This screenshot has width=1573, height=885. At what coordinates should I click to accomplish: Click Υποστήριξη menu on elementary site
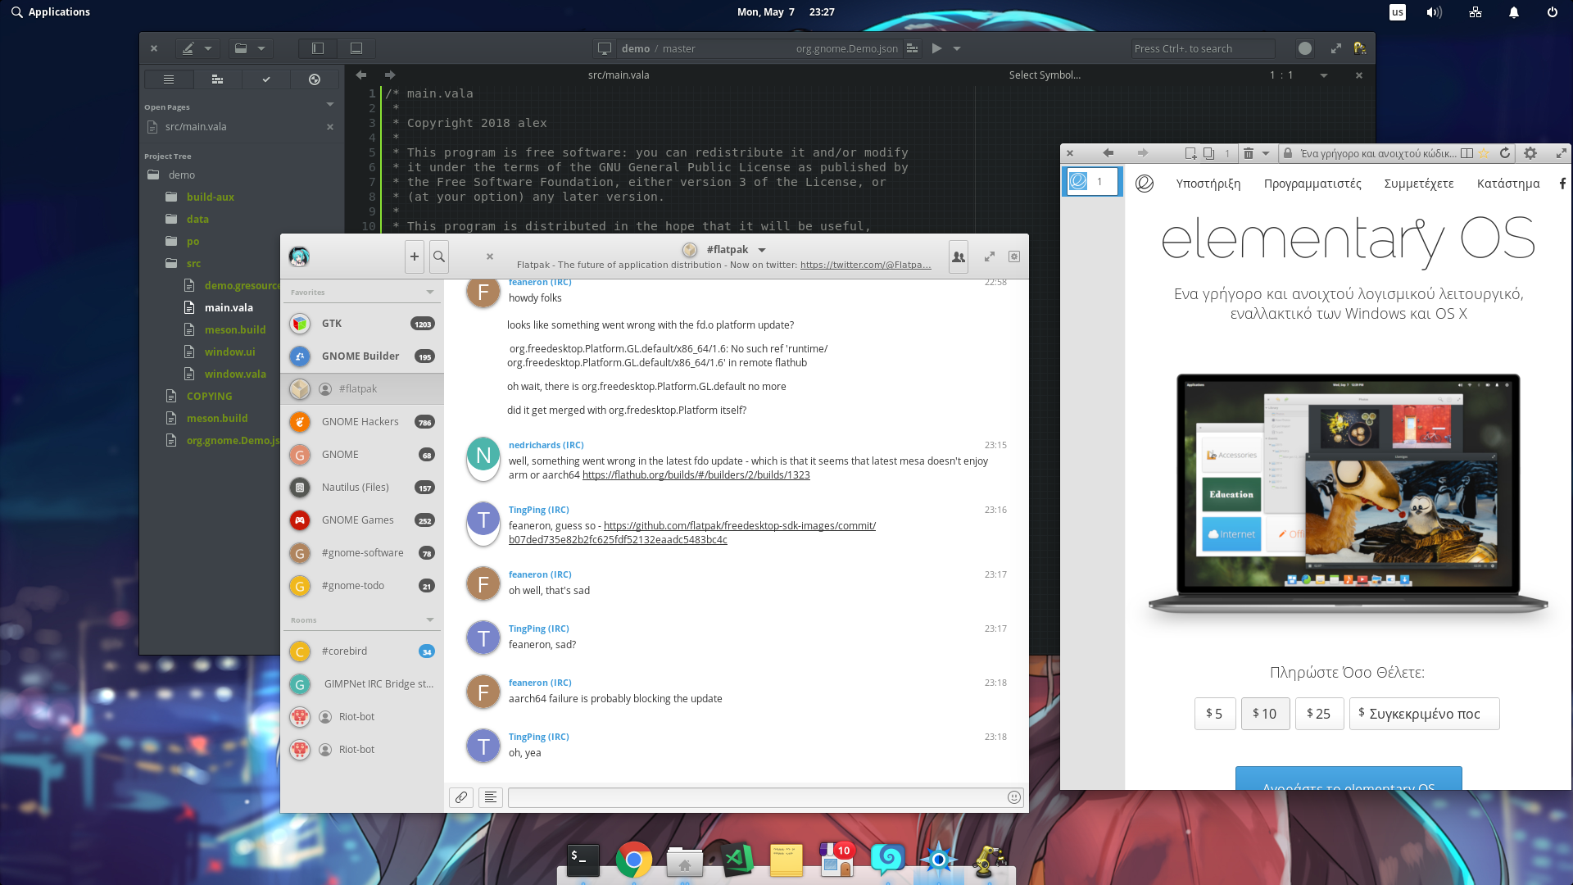(x=1208, y=184)
